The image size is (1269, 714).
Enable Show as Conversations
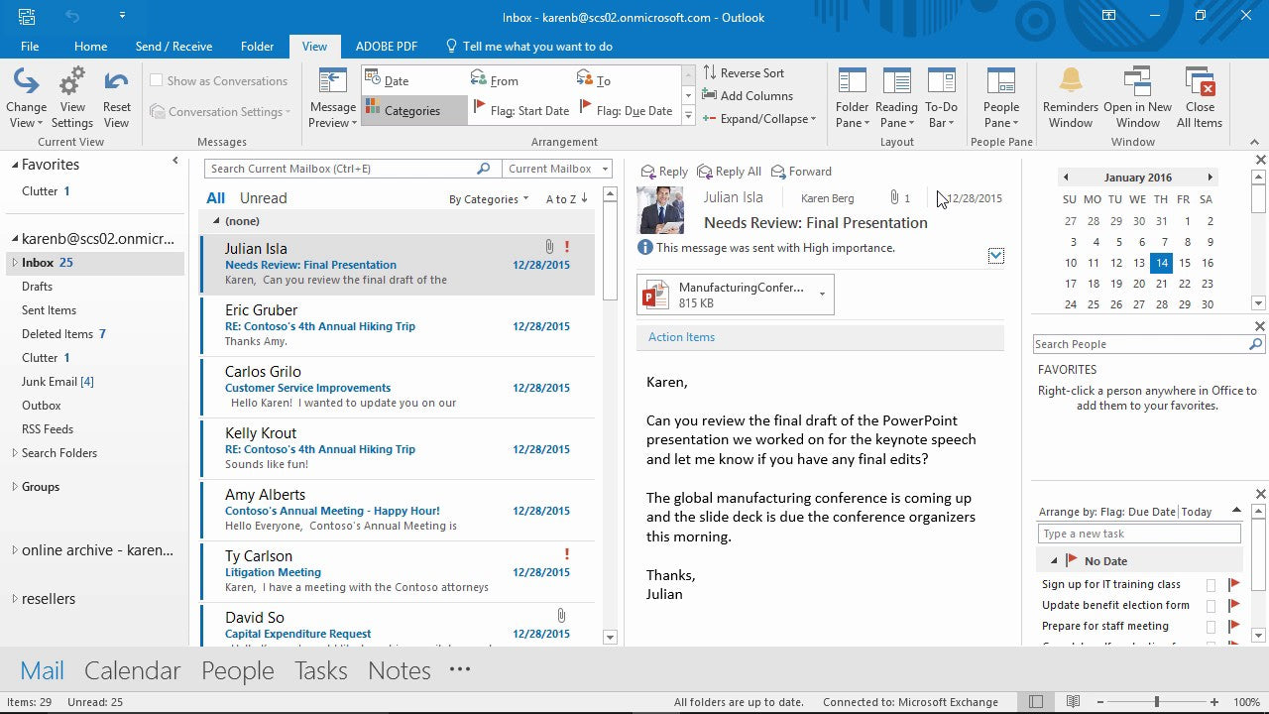[155, 80]
